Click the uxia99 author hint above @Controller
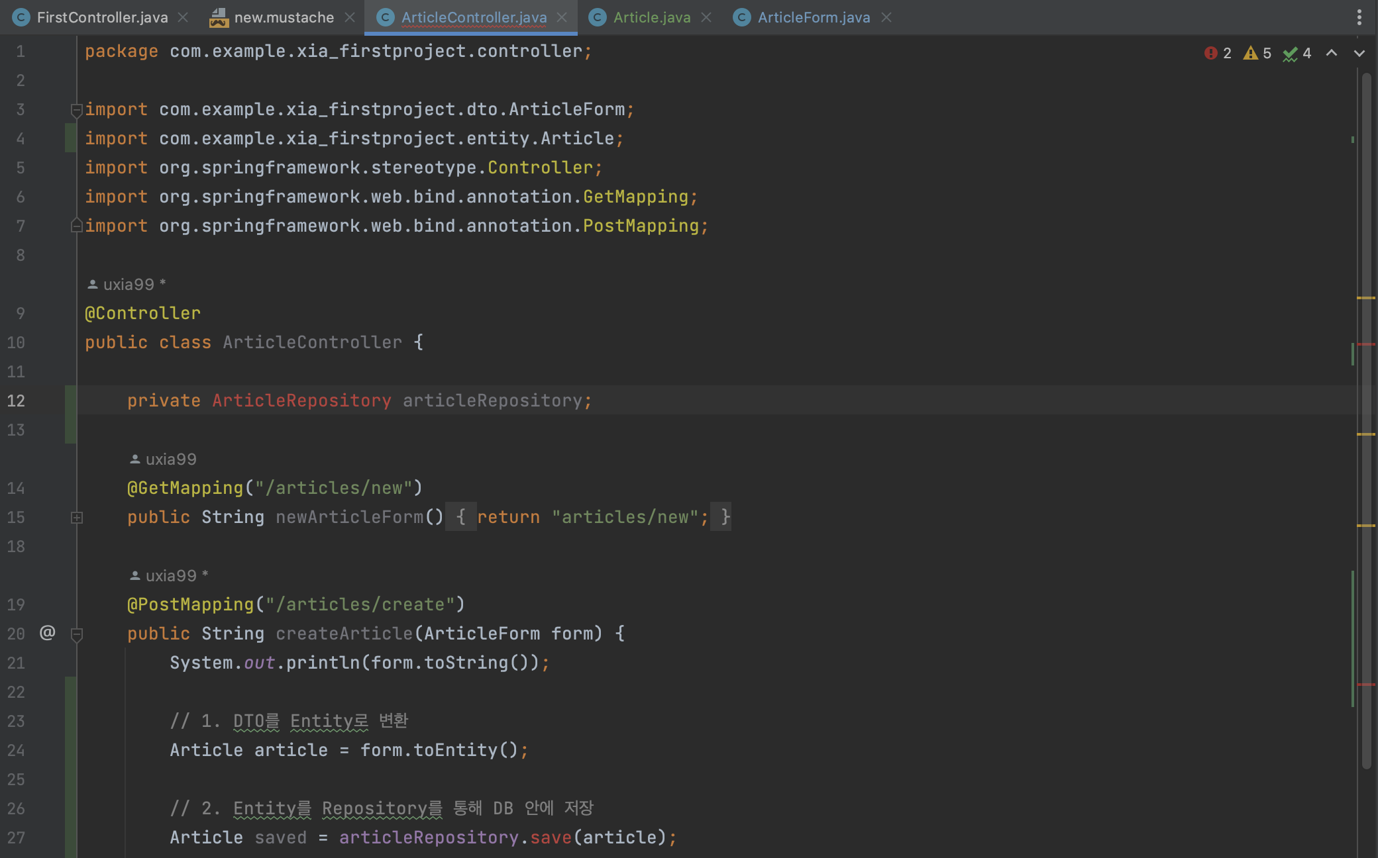 [x=128, y=285]
